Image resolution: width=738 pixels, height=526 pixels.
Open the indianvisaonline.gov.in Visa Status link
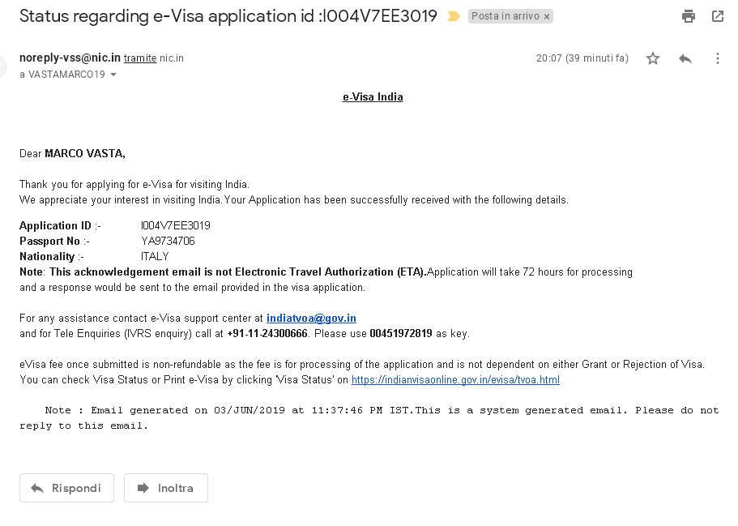[x=455, y=380]
